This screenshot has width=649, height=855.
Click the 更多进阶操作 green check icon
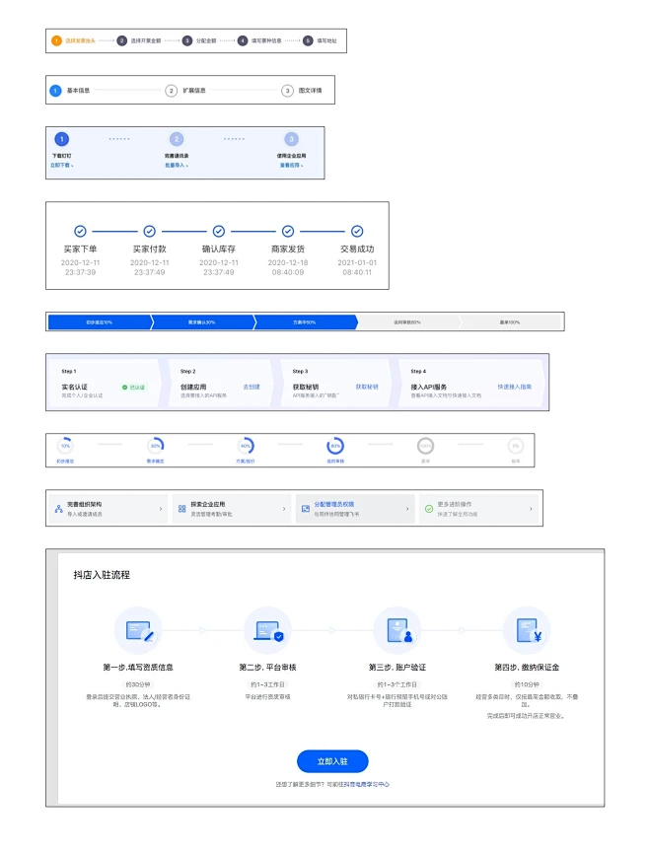click(x=429, y=509)
